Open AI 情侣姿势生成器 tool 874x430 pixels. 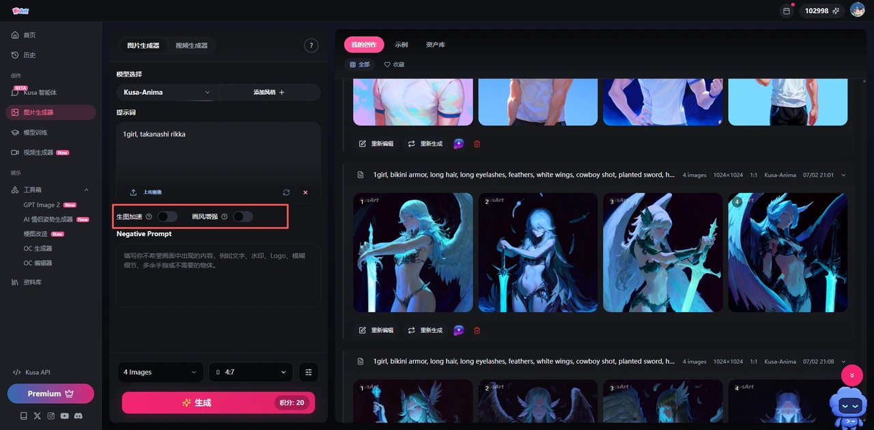56,219
